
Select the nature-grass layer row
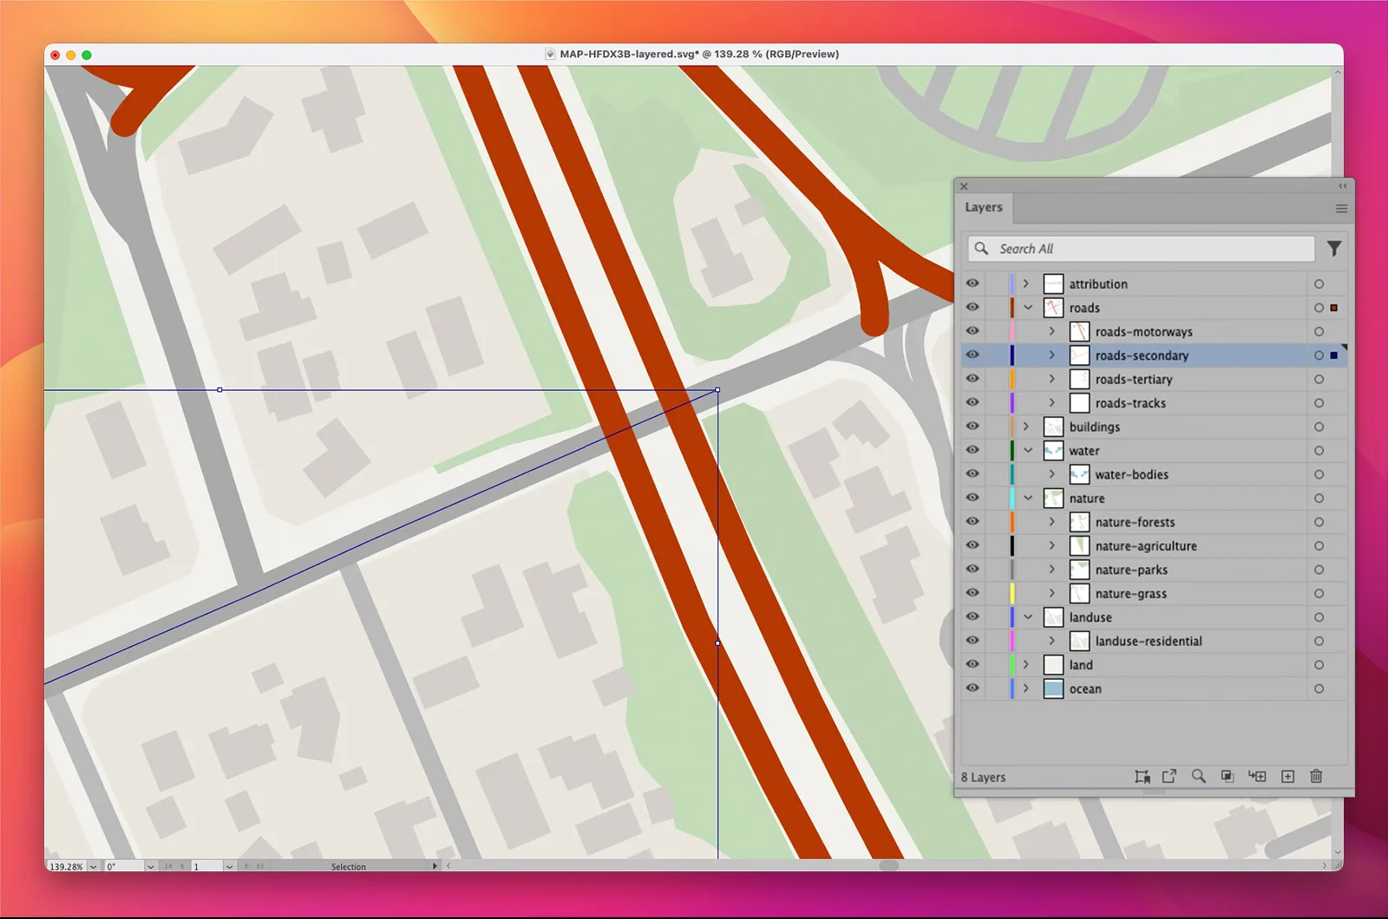[x=1154, y=594]
